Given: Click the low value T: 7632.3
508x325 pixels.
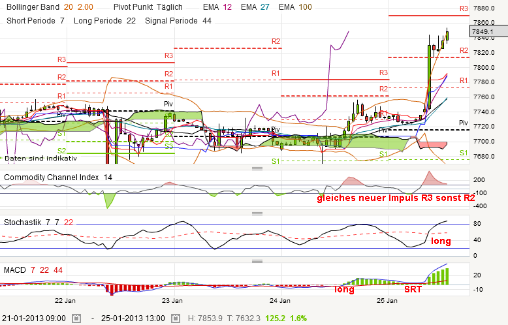Looking at the screenshot, I should [x=244, y=318].
